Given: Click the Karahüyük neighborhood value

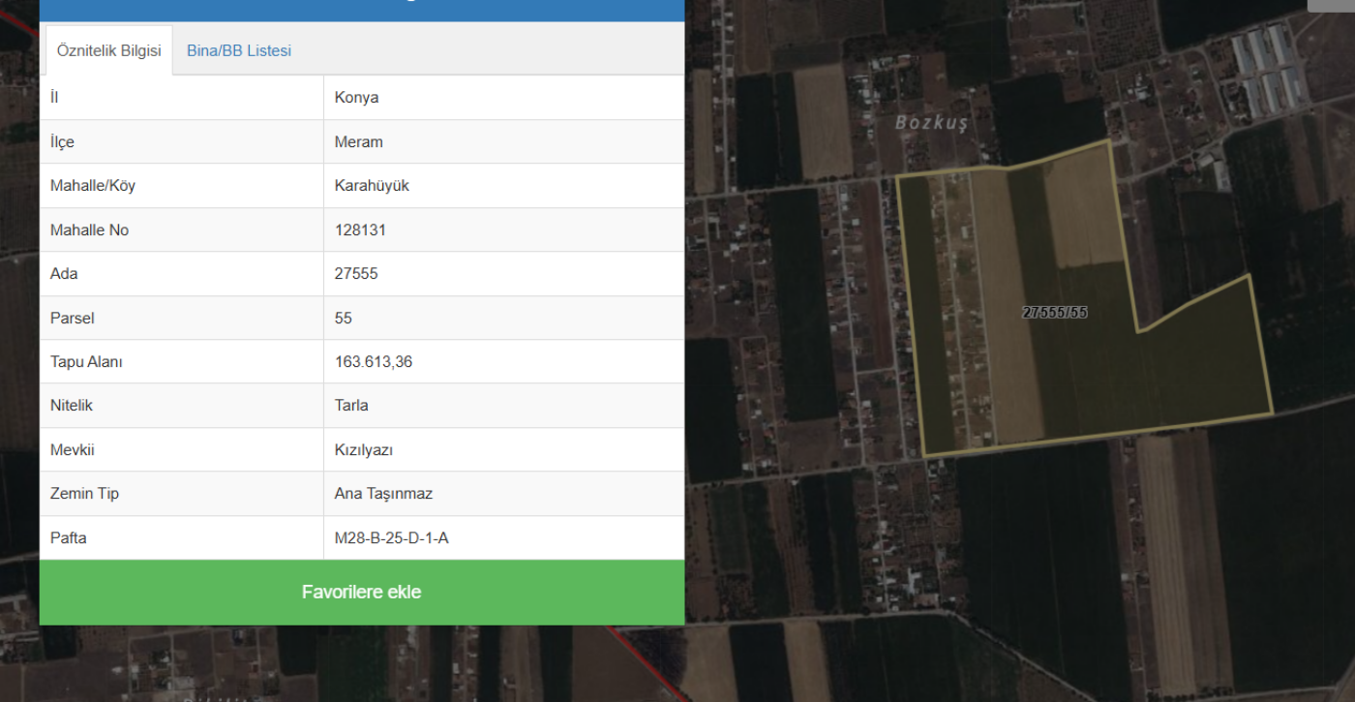Looking at the screenshot, I should click(372, 186).
